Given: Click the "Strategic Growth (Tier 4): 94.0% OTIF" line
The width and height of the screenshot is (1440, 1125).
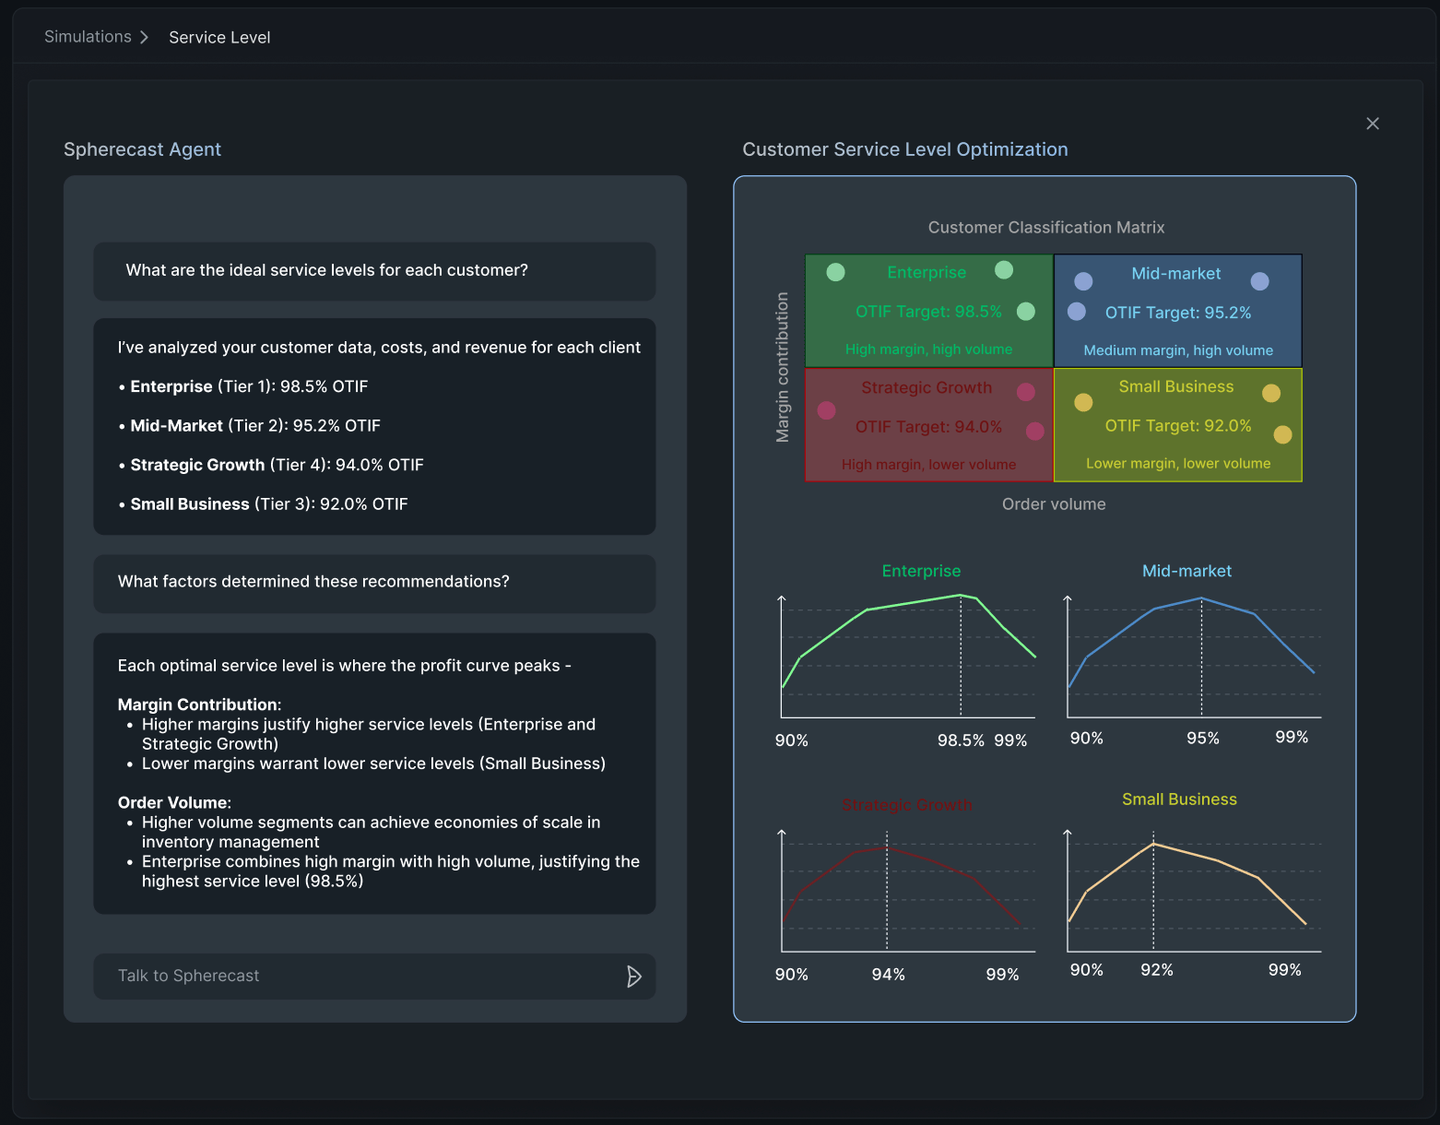Looking at the screenshot, I should point(271,465).
